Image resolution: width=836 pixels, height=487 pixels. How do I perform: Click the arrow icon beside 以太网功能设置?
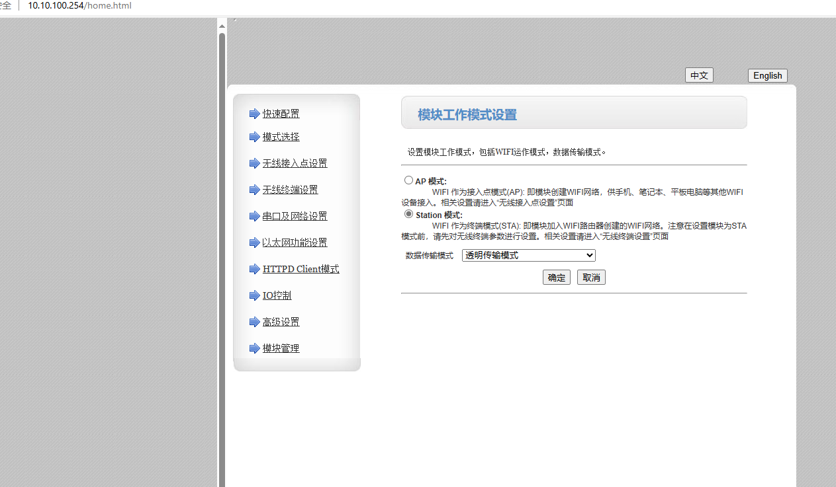254,243
